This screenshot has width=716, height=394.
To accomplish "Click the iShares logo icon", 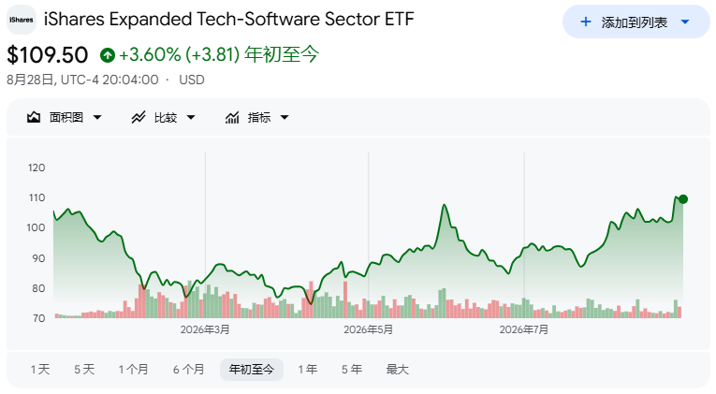I will (x=22, y=20).
